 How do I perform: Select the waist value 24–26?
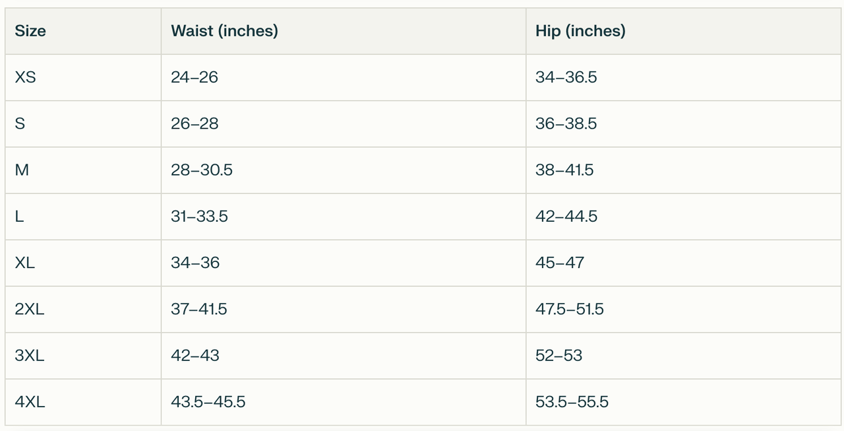pos(195,77)
